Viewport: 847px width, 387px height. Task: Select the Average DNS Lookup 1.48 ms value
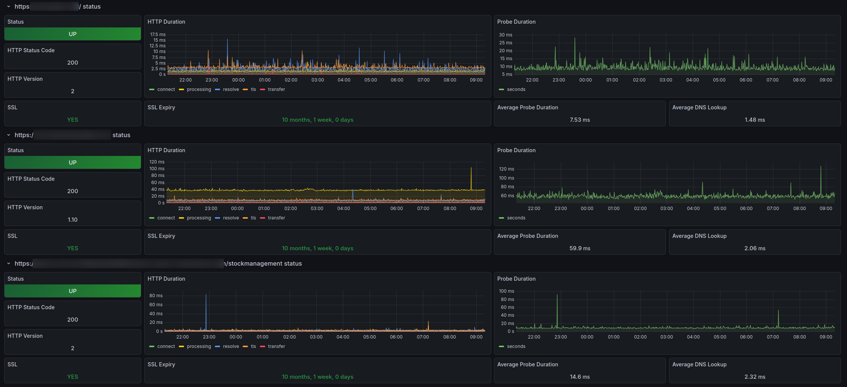(x=755, y=120)
